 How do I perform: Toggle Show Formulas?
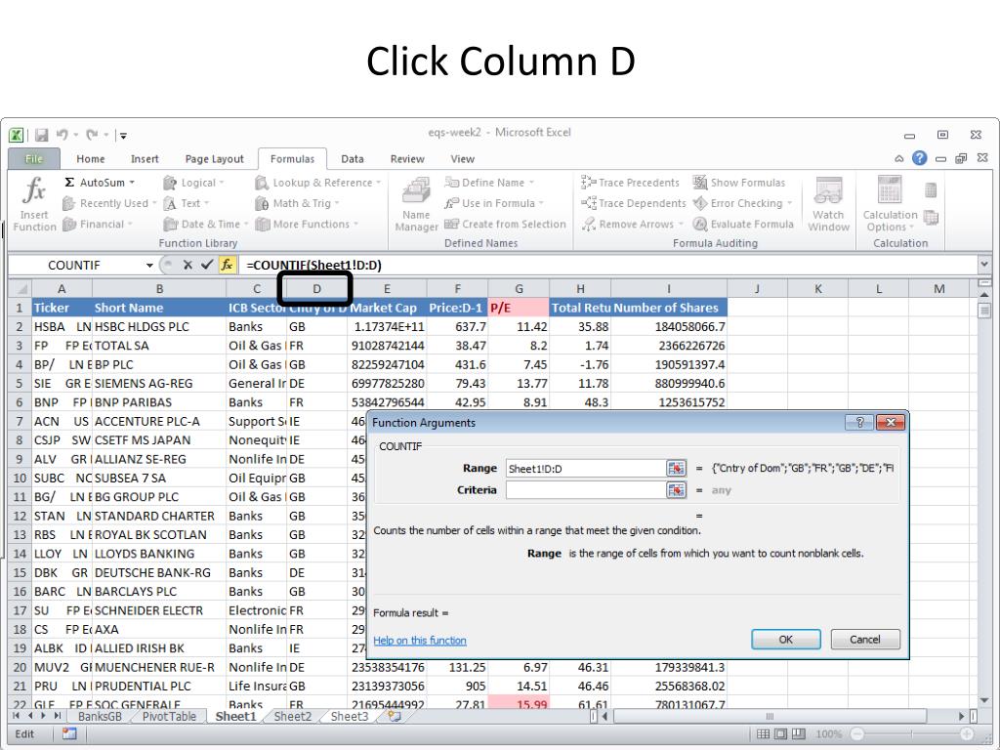tap(739, 183)
